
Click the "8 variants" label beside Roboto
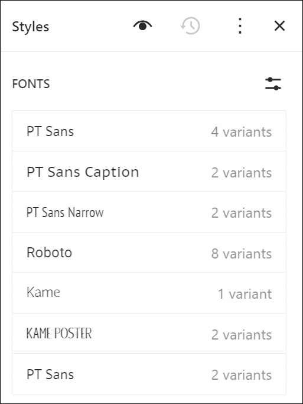point(241,254)
